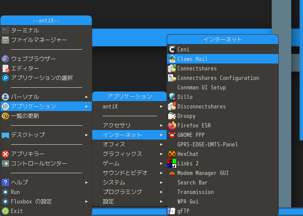The width and height of the screenshot is (303, 216).
Task: Click the Applications colored-dots icon
Action: pos(5,106)
